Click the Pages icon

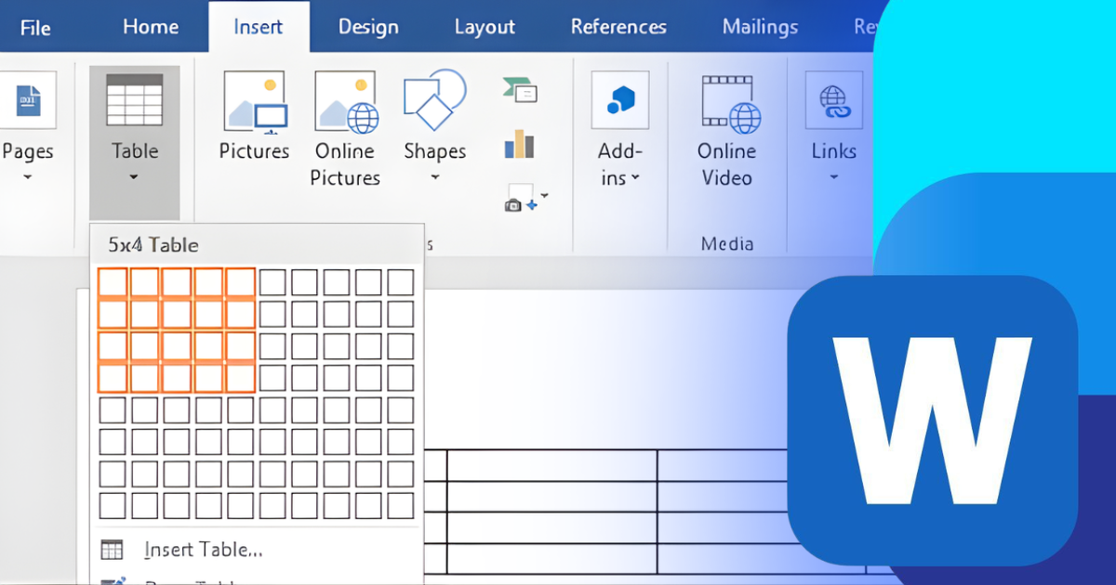pyautogui.click(x=28, y=100)
